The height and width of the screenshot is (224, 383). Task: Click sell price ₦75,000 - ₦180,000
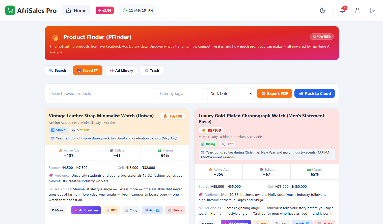click(x=291, y=186)
